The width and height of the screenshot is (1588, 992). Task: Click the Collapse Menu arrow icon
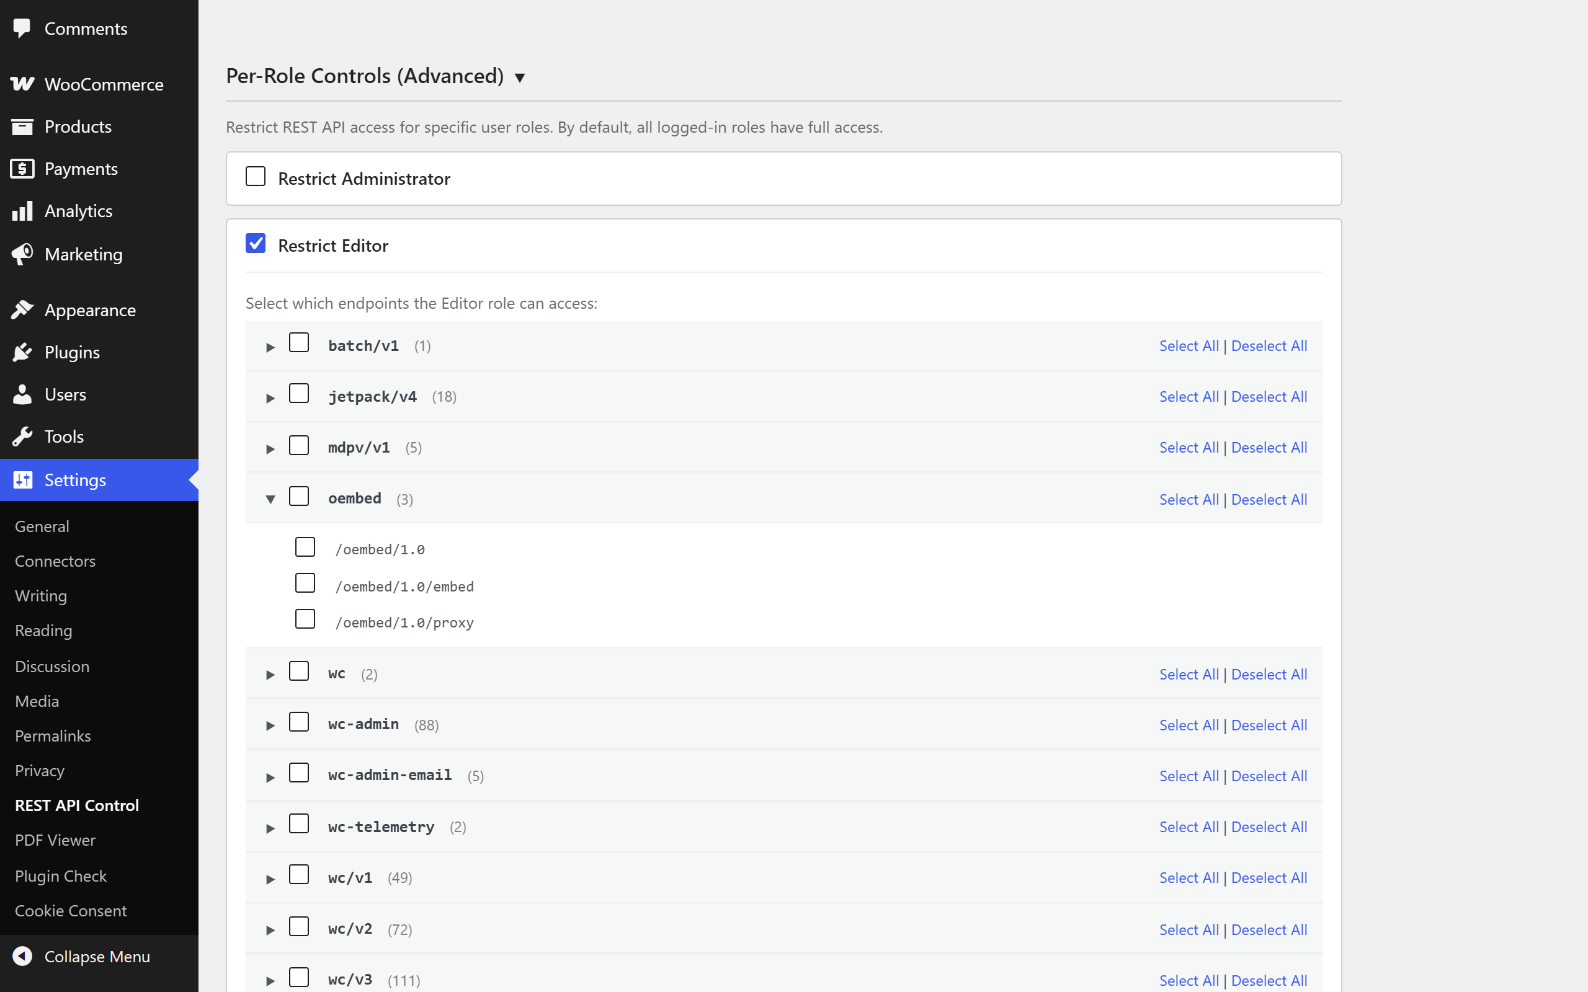tap(22, 956)
